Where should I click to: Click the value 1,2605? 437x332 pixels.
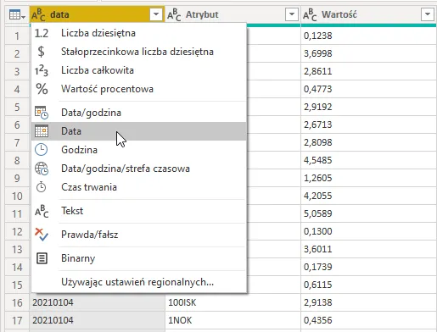(318, 178)
